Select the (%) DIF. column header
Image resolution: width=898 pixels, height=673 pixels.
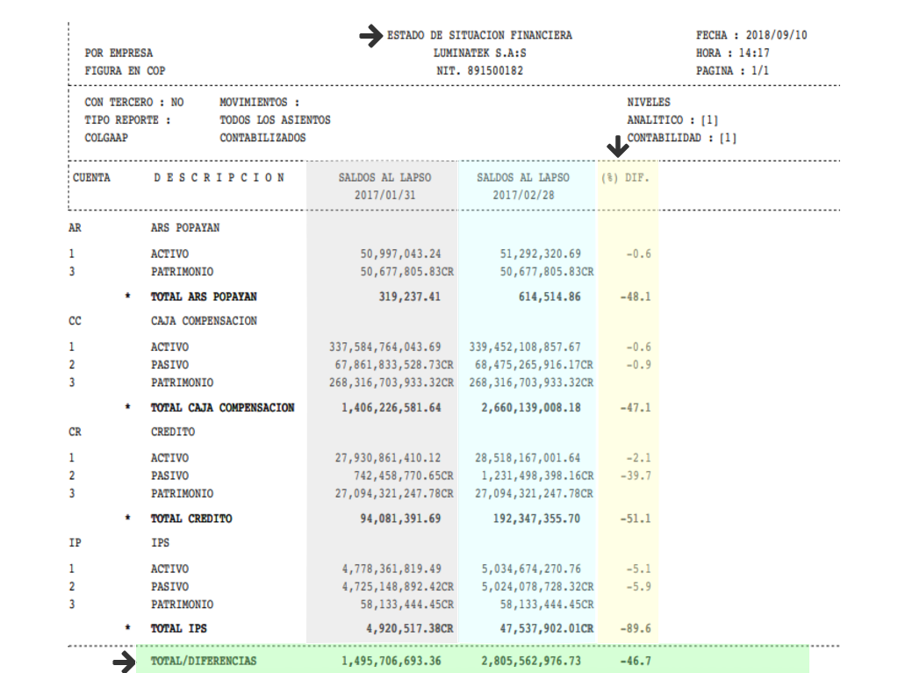click(x=625, y=177)
